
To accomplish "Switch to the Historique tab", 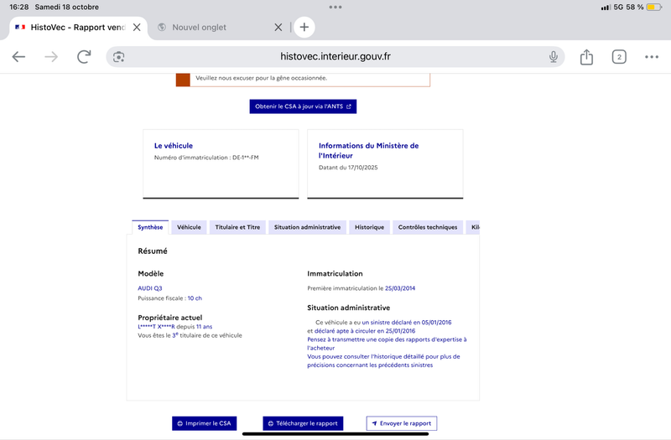I will 369,227.
